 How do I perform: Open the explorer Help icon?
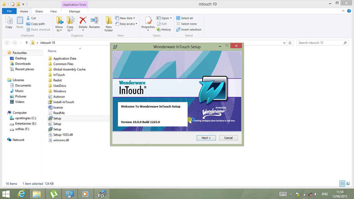[349, 11]
